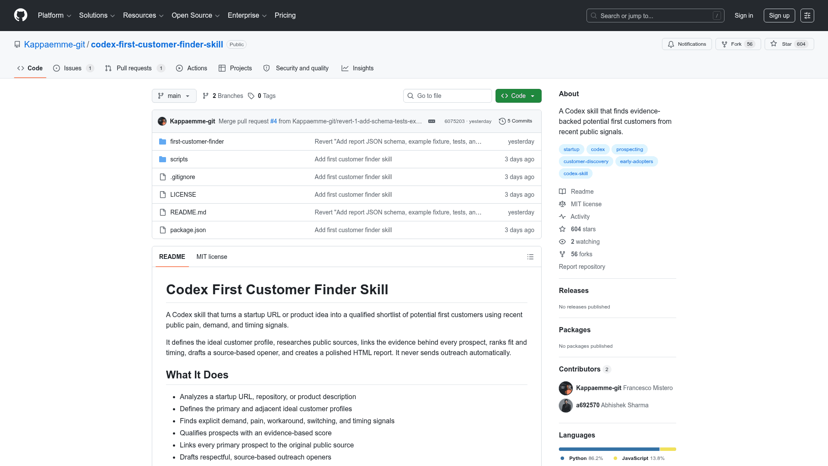Switch to the Pull requests tab
828x466 pixels.
pyautogui.click(x=135, y=68)
